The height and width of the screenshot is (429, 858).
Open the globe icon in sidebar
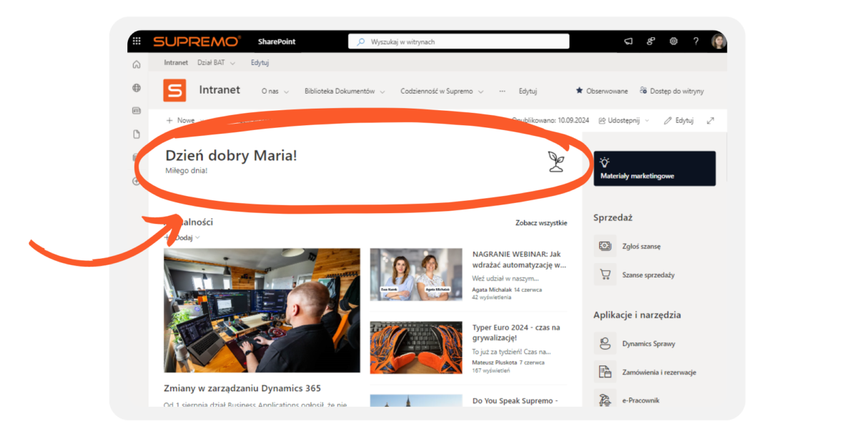[137, 88]
